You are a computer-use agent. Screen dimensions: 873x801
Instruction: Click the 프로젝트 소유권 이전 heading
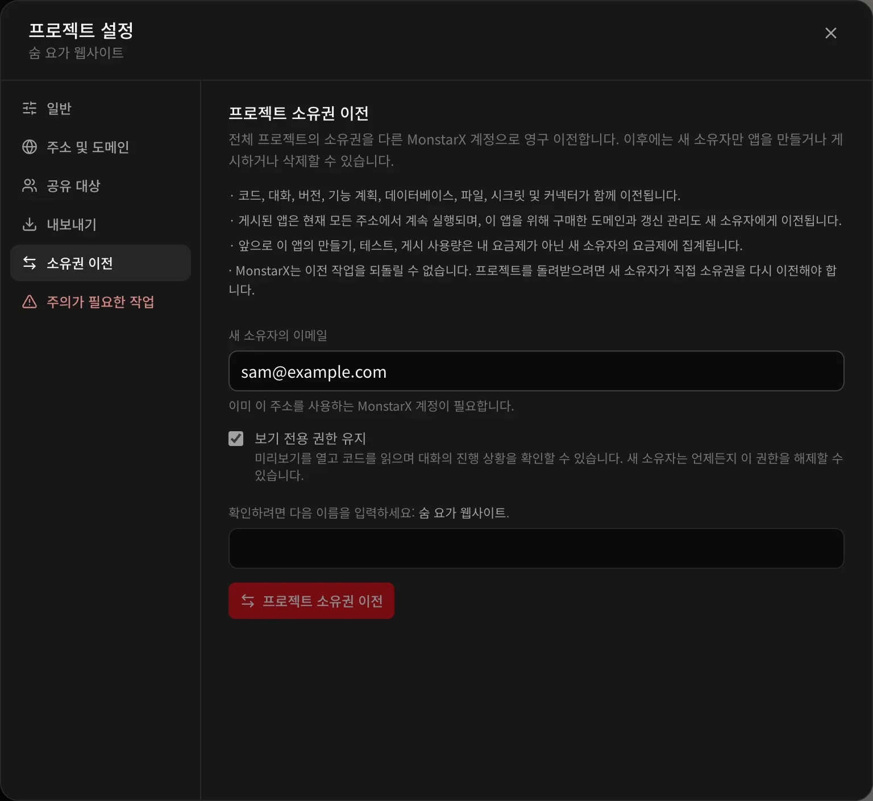(x=298, y=113)
